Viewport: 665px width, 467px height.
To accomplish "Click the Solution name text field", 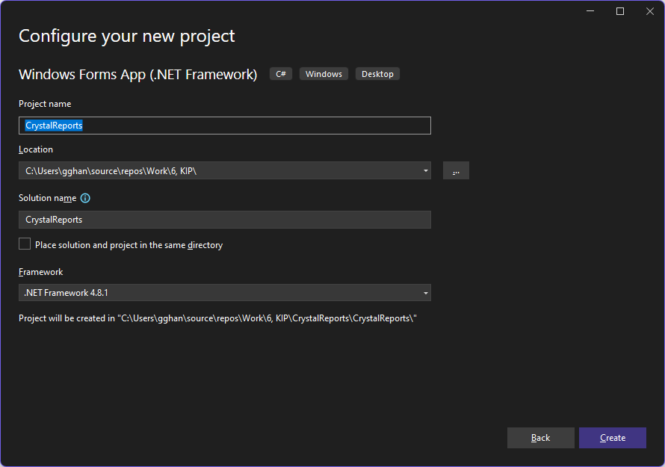I will coord(224,220).
